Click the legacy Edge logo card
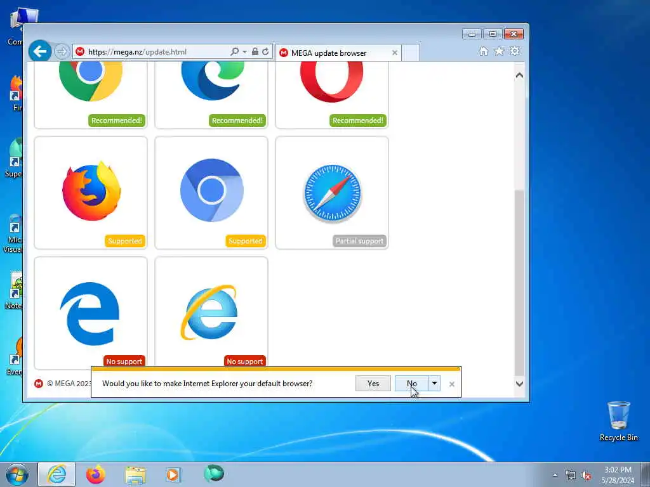The height and width of the screenshot is (487, 650). click(x=91, y=313)
